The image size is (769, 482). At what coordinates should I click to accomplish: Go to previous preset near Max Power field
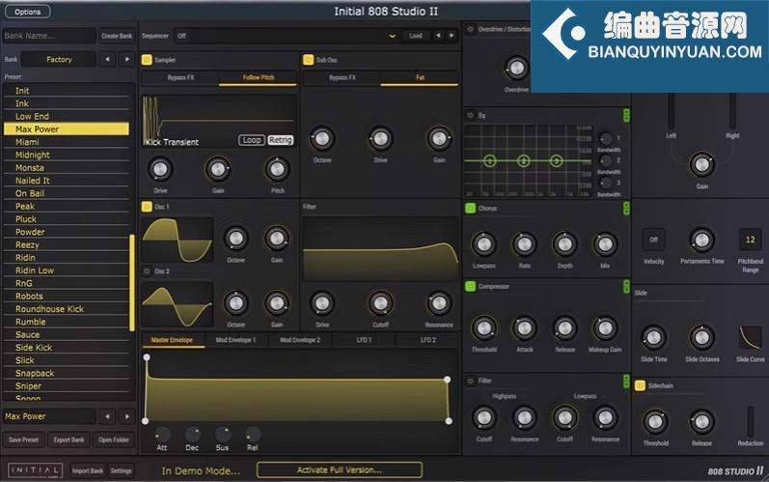107,416
